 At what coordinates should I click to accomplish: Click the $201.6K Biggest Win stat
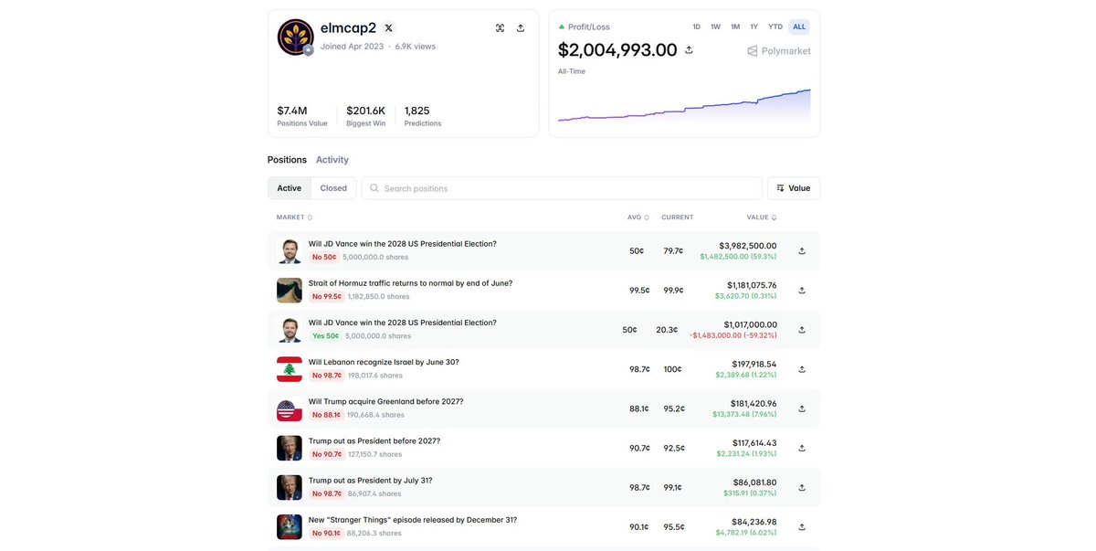365,116
